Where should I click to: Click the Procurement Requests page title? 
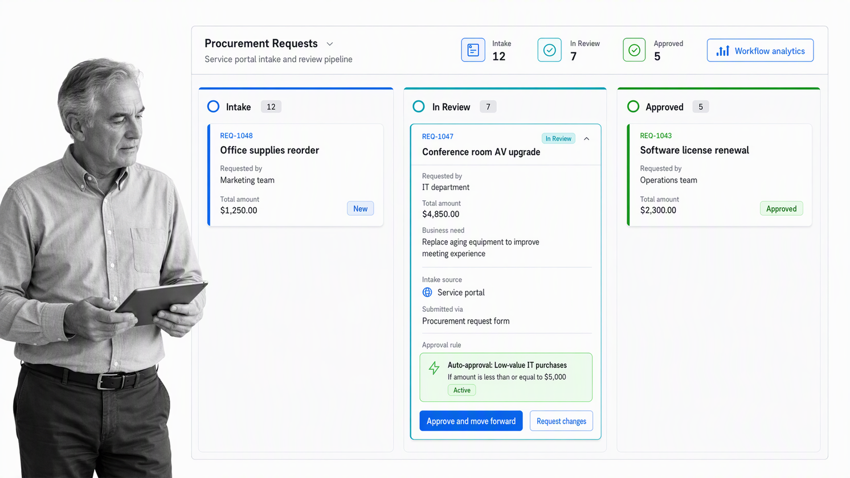261,43
